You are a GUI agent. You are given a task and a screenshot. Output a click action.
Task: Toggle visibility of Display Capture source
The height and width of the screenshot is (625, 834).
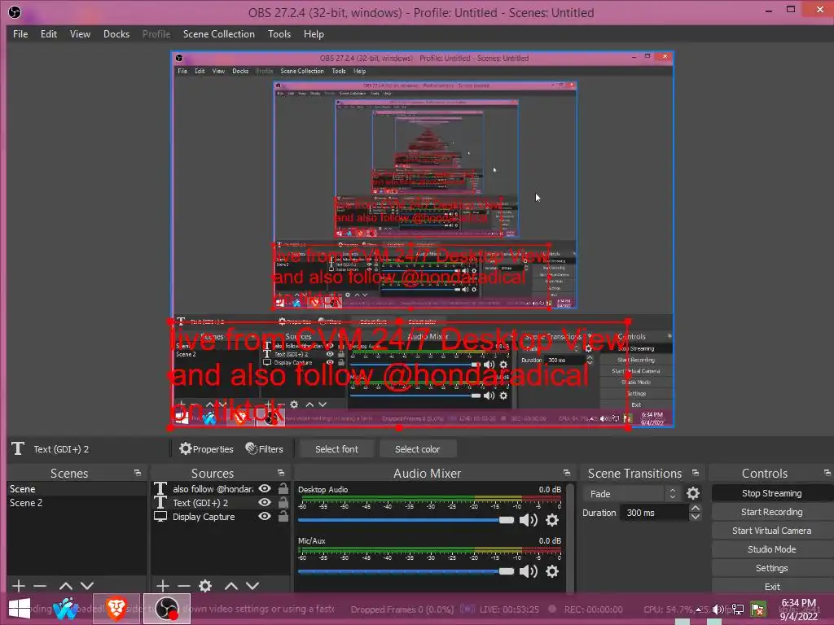265,516
